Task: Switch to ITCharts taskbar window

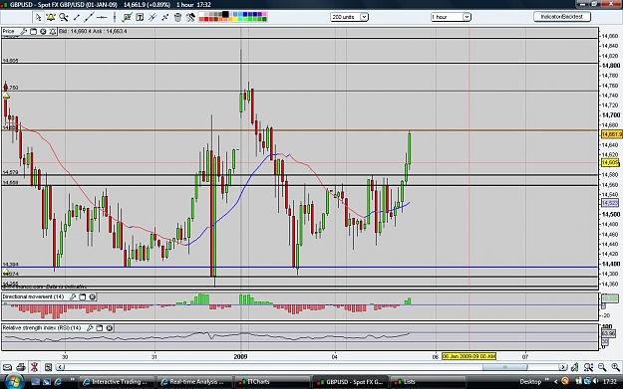Action: tap(272, 382)
